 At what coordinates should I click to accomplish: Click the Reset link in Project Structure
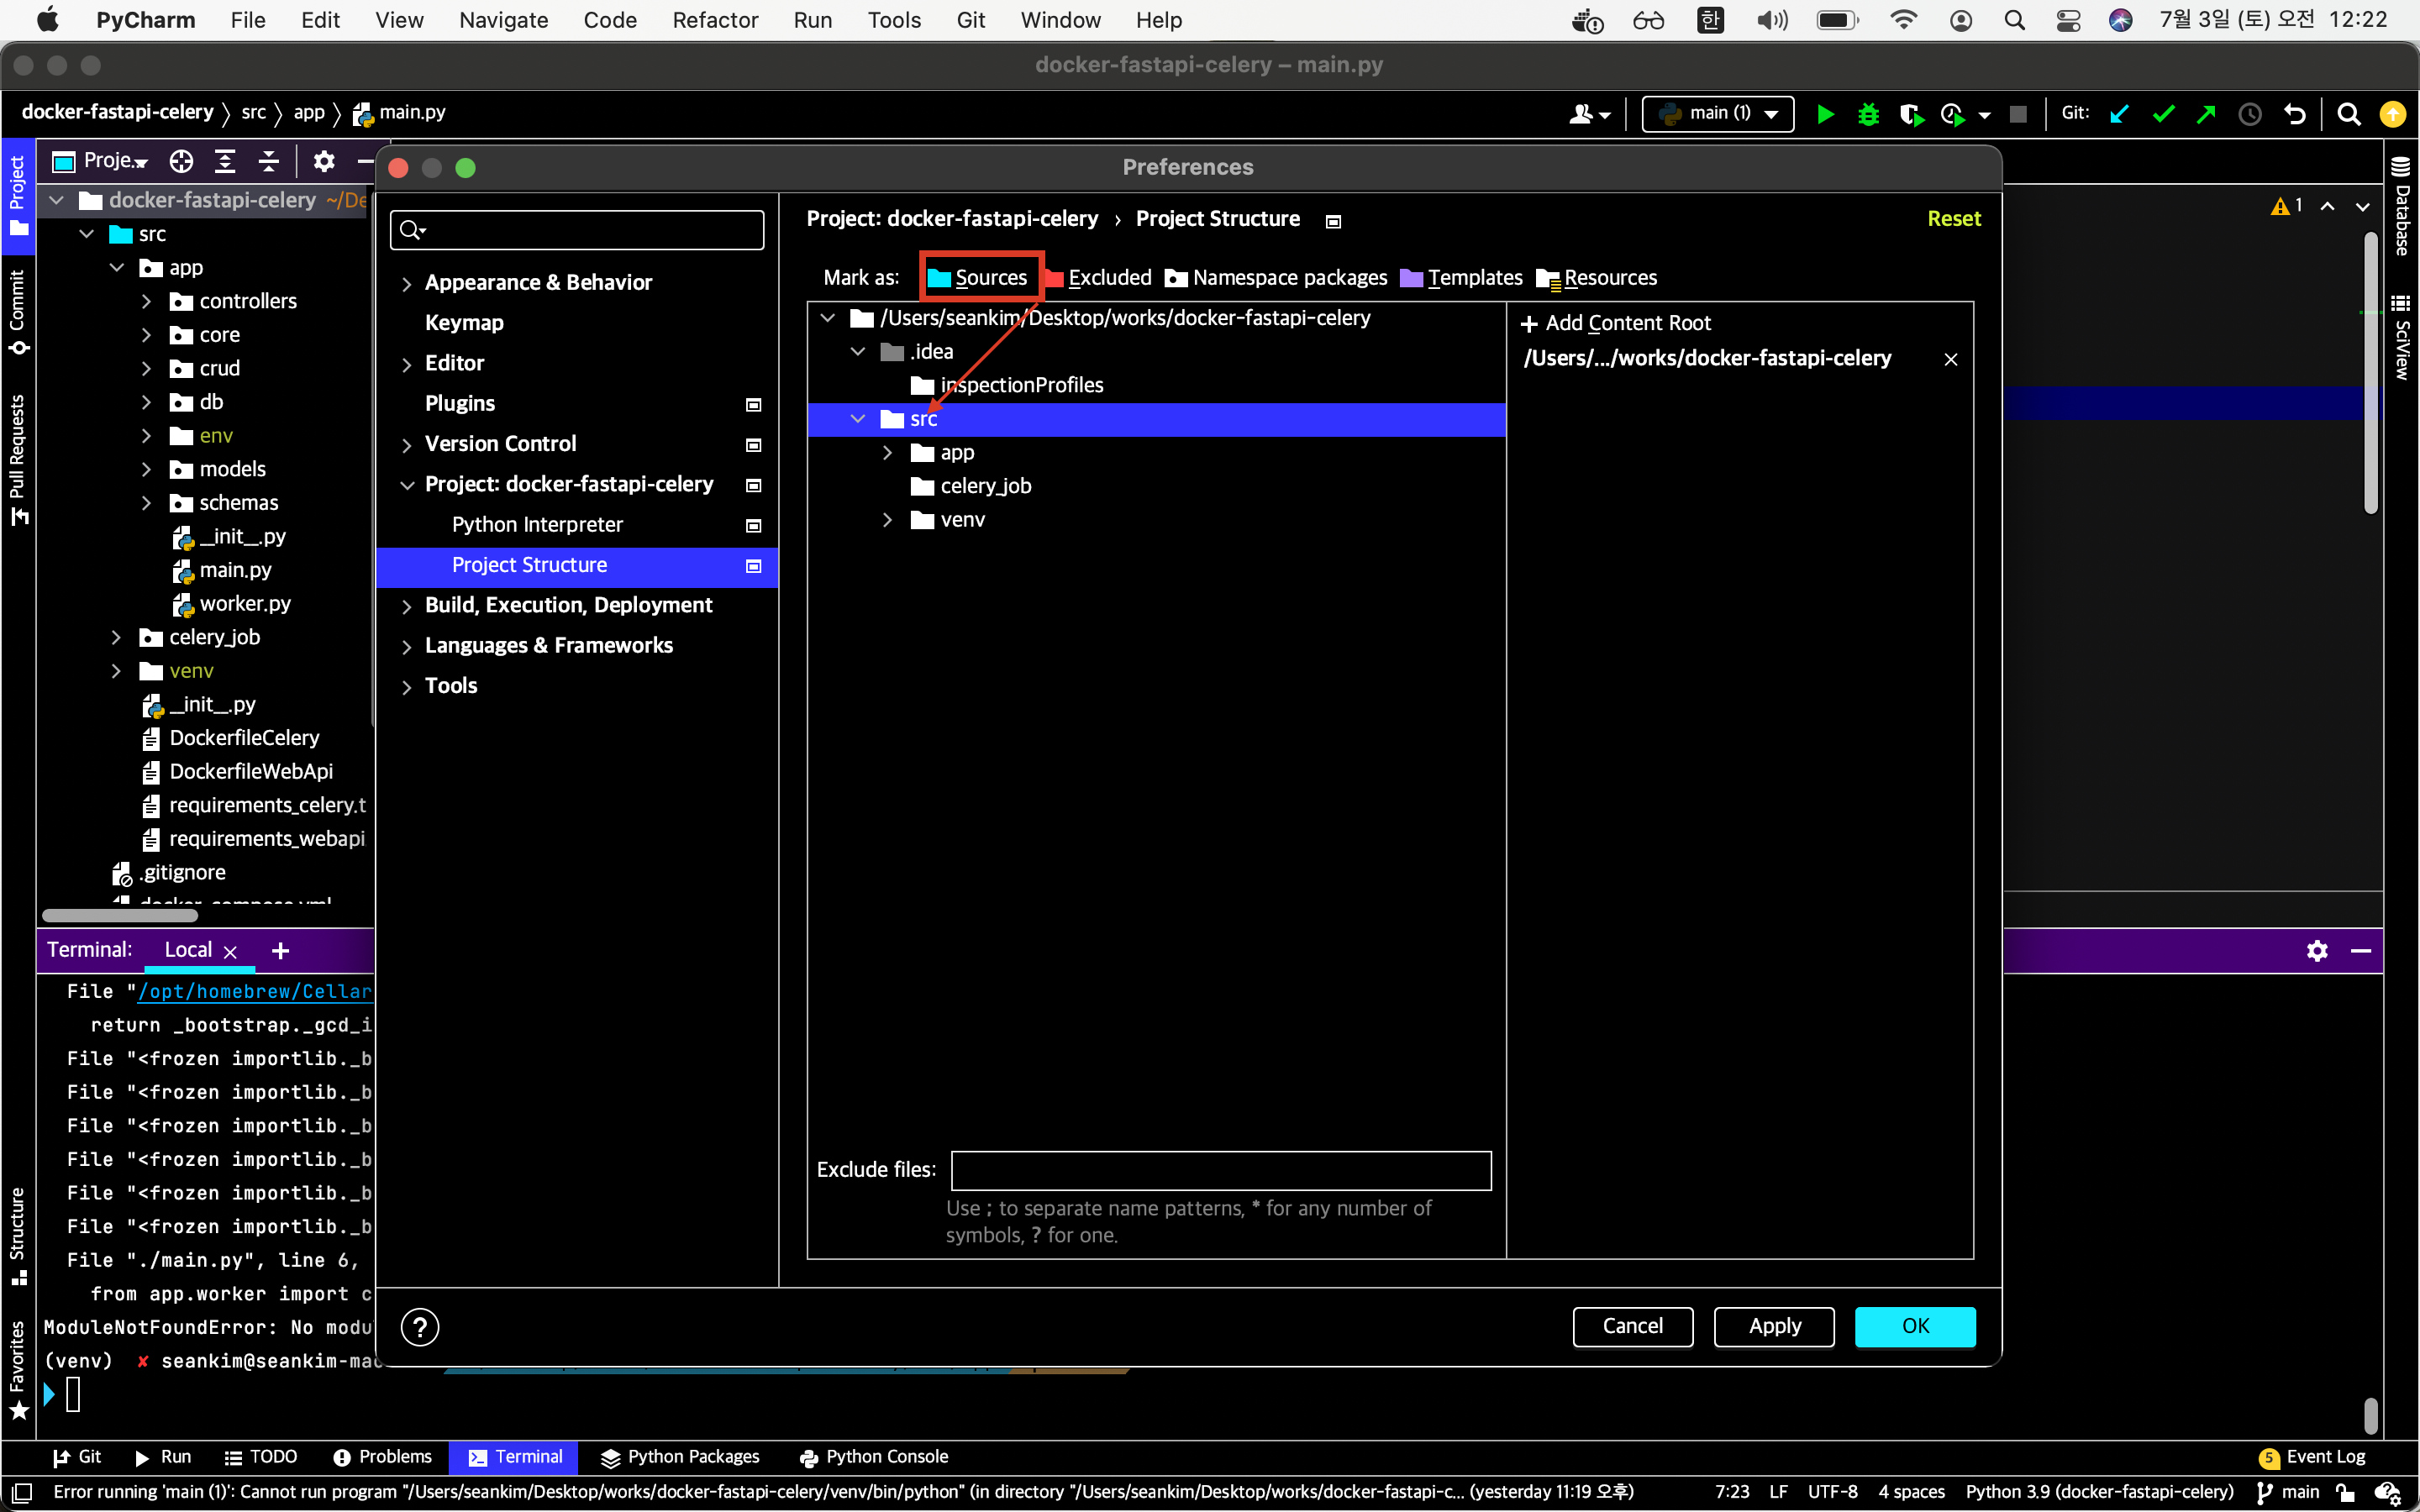1954,219
